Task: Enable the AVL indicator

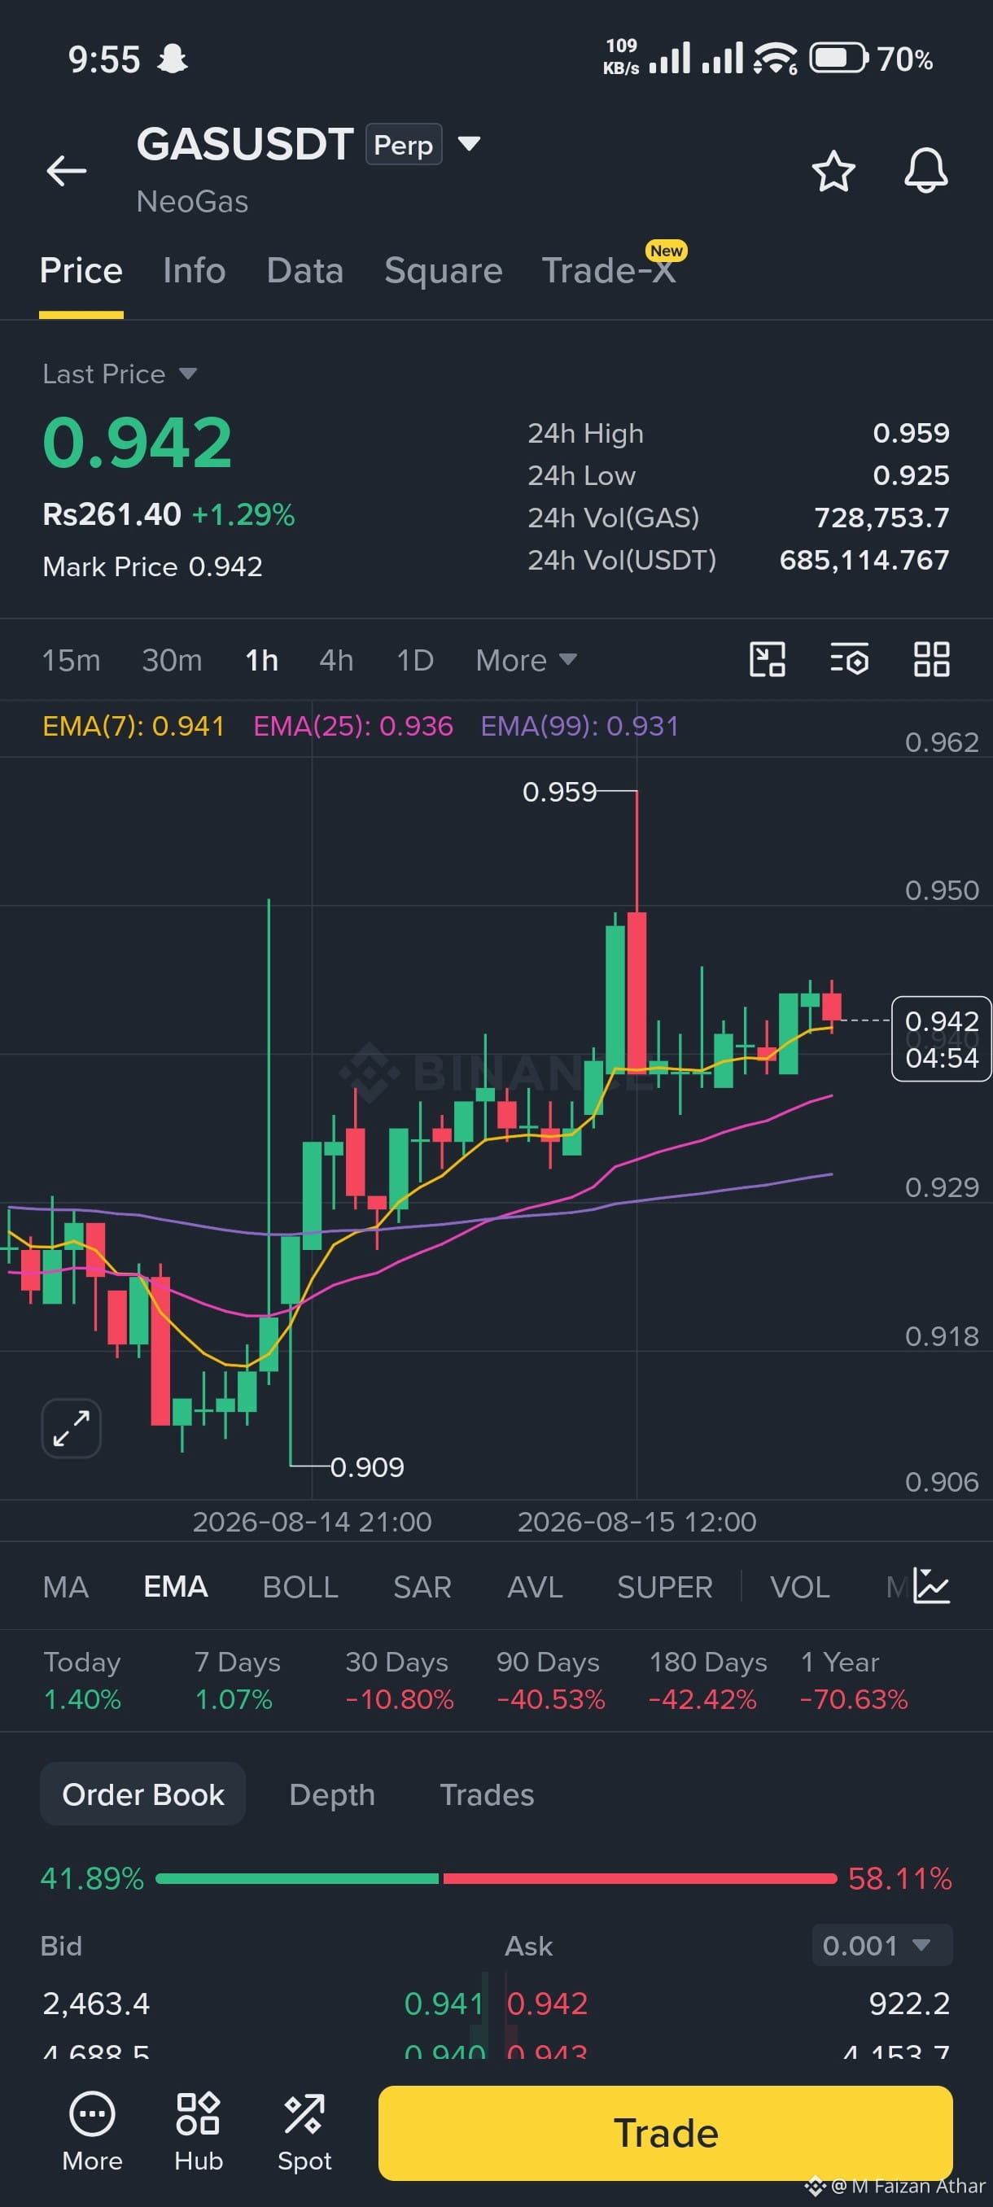Action: tap(535, 1587)
